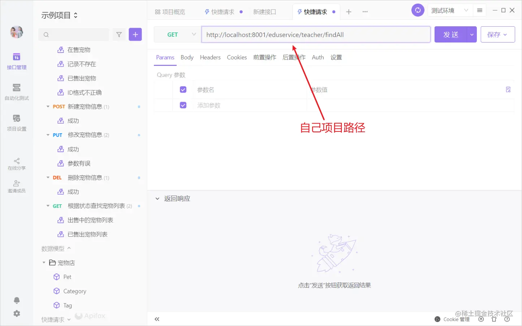
Task: Open the GET request method dropdown
Action: click(177, 34)
